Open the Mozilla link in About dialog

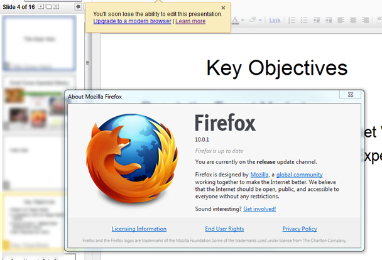click(x=259, y=175)
